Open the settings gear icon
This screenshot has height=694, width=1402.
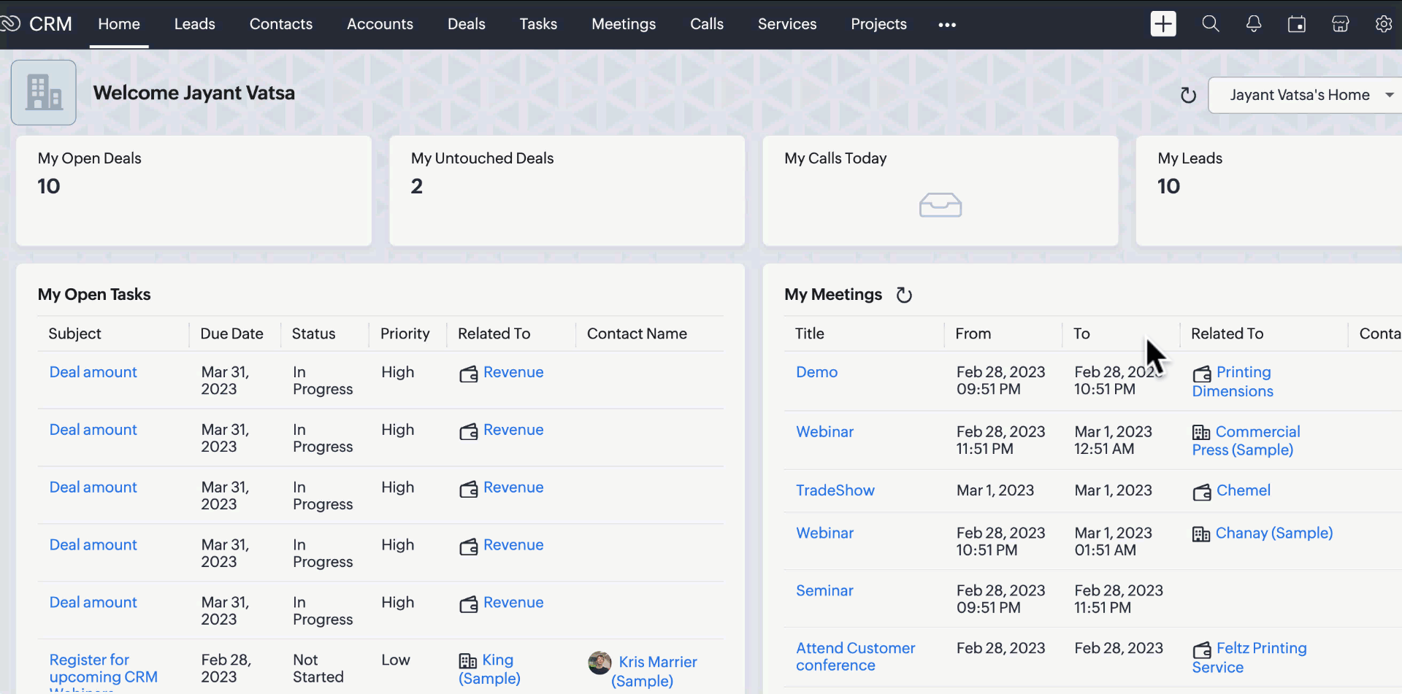click(x=1383, y=24)
